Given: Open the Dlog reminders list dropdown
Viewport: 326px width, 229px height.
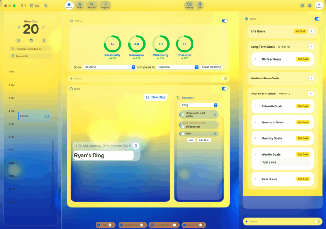Looking at the screenshot, I should [x=199, y=105].
